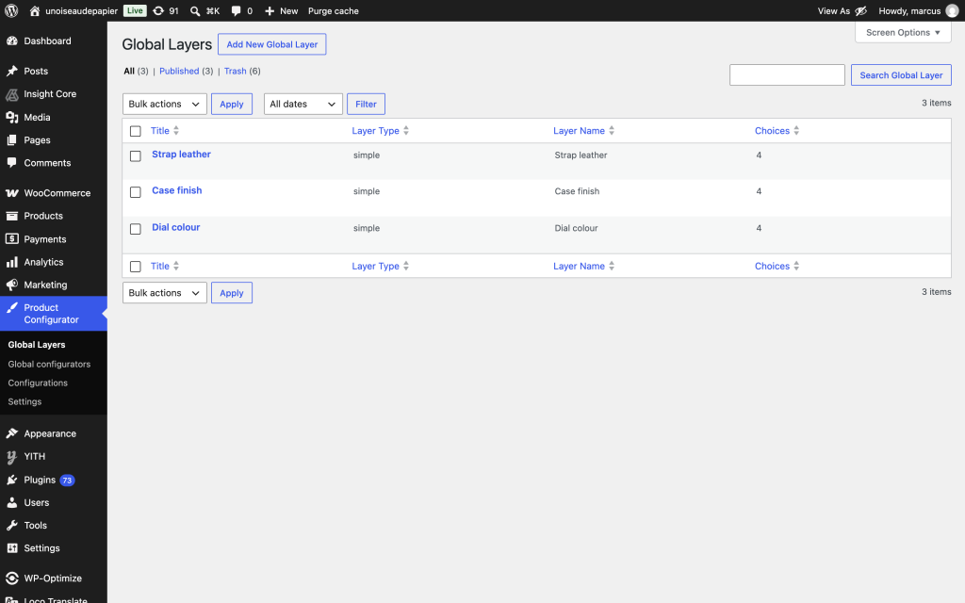The height and width of the screenshot is (603, 965).
Task: Click the Payments dollar icon
Action: [11, 238]
